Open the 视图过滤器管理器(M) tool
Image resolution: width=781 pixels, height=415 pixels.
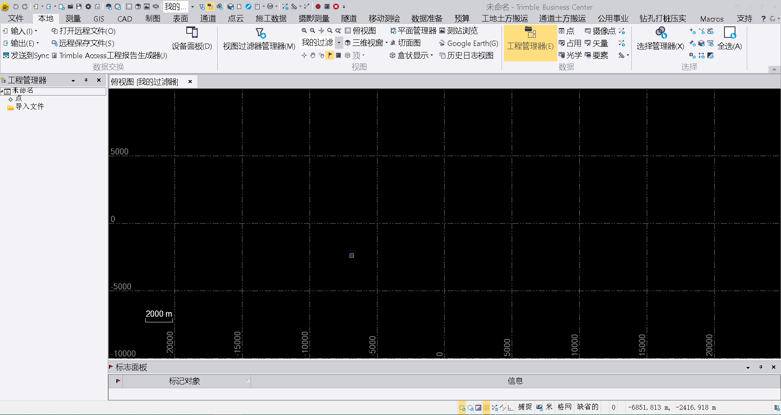click(x=259, y=39)
